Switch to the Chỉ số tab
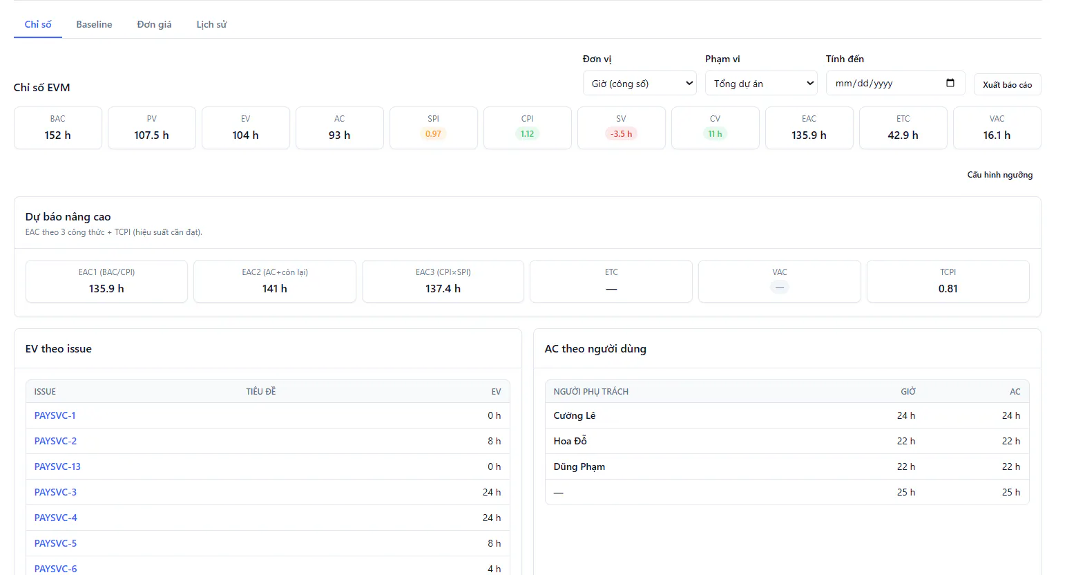The width and height of the screenshot is (1085, 575). pos(38,24)
